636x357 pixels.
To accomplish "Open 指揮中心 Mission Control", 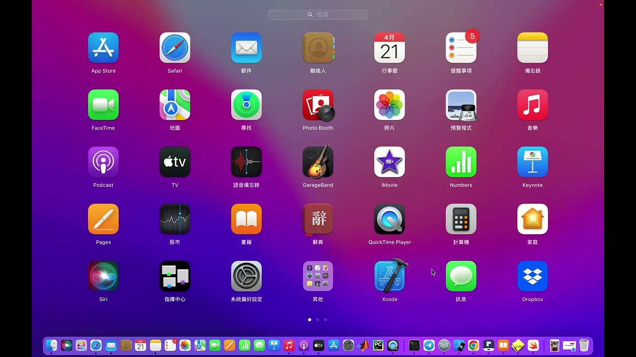I will pyautogui.click(x=175, y=276).
